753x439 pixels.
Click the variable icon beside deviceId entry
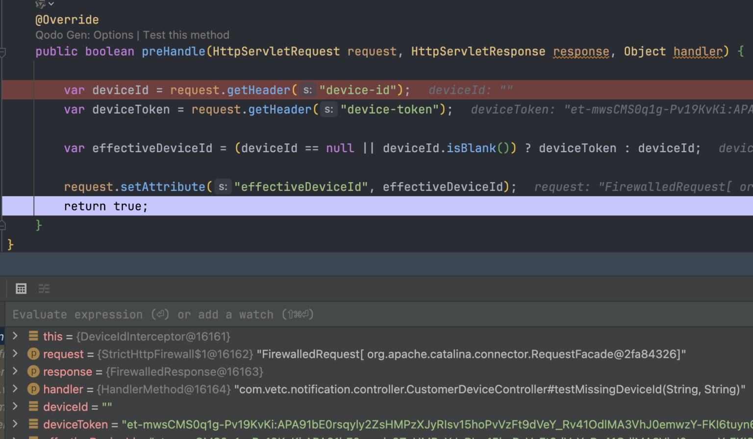coord(33,407)
